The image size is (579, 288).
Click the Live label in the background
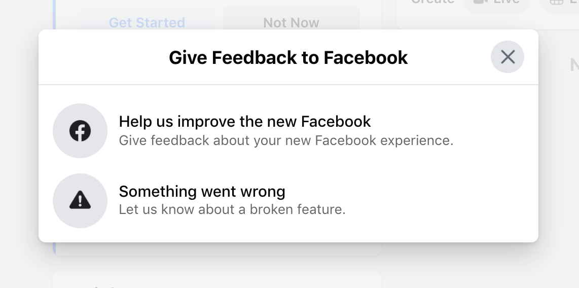click(507, 2)
